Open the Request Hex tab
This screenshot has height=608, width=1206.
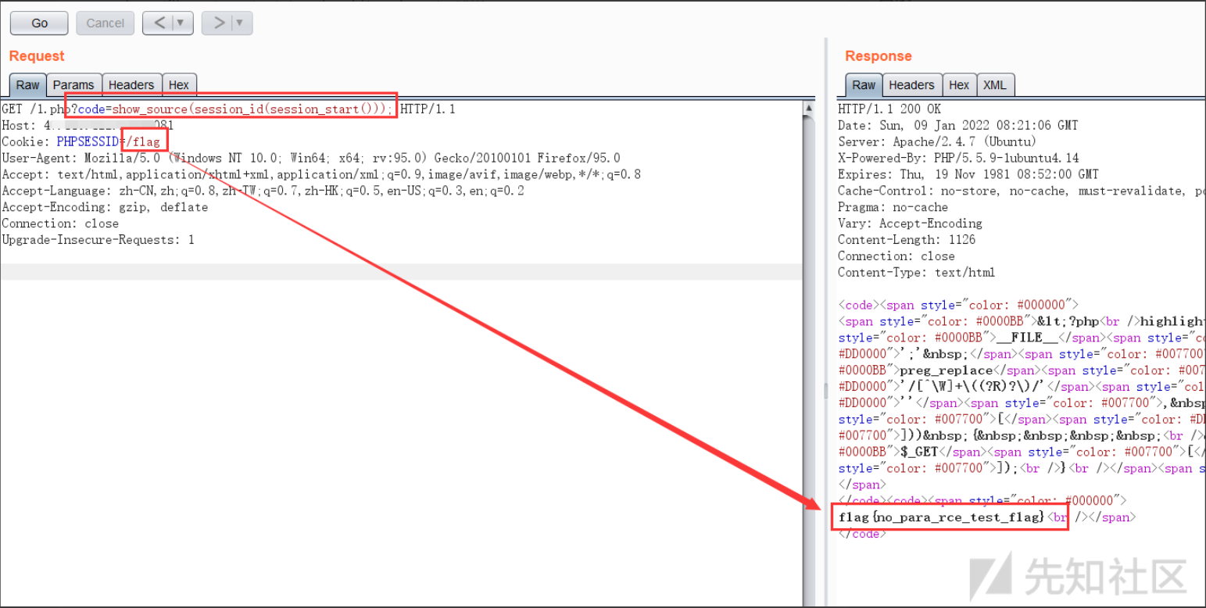tap(179, 85)
